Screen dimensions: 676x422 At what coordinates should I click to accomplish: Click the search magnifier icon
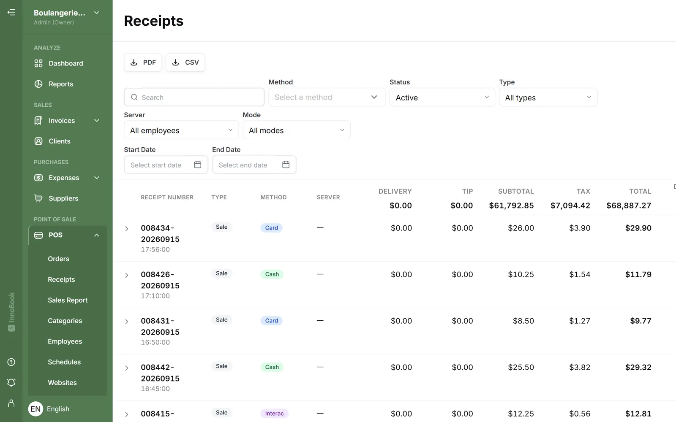(x=134, y=97)
